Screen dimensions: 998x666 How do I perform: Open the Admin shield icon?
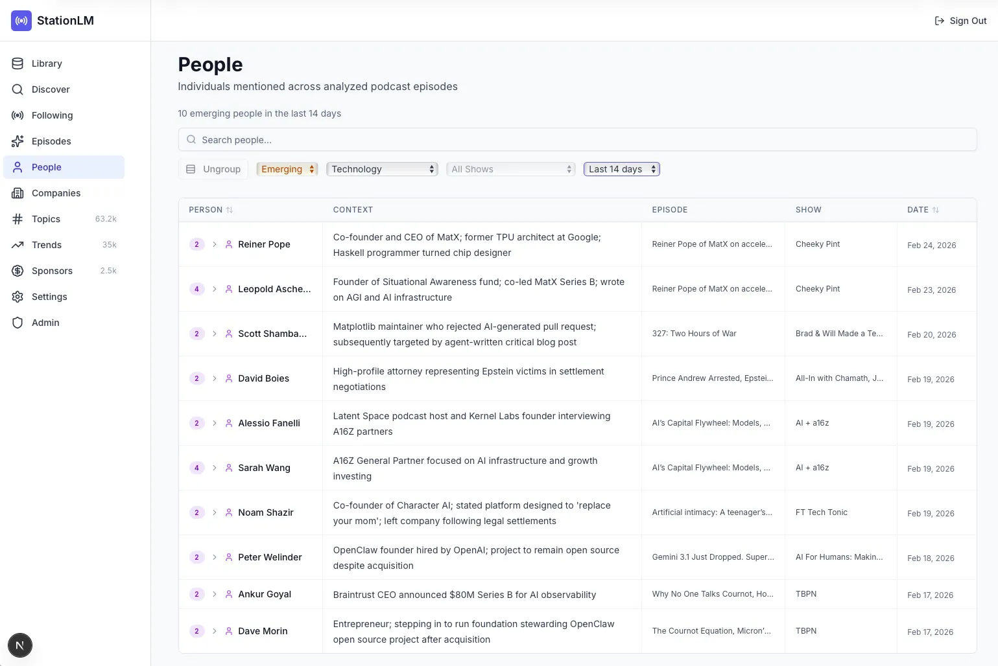tap(18, 322)
